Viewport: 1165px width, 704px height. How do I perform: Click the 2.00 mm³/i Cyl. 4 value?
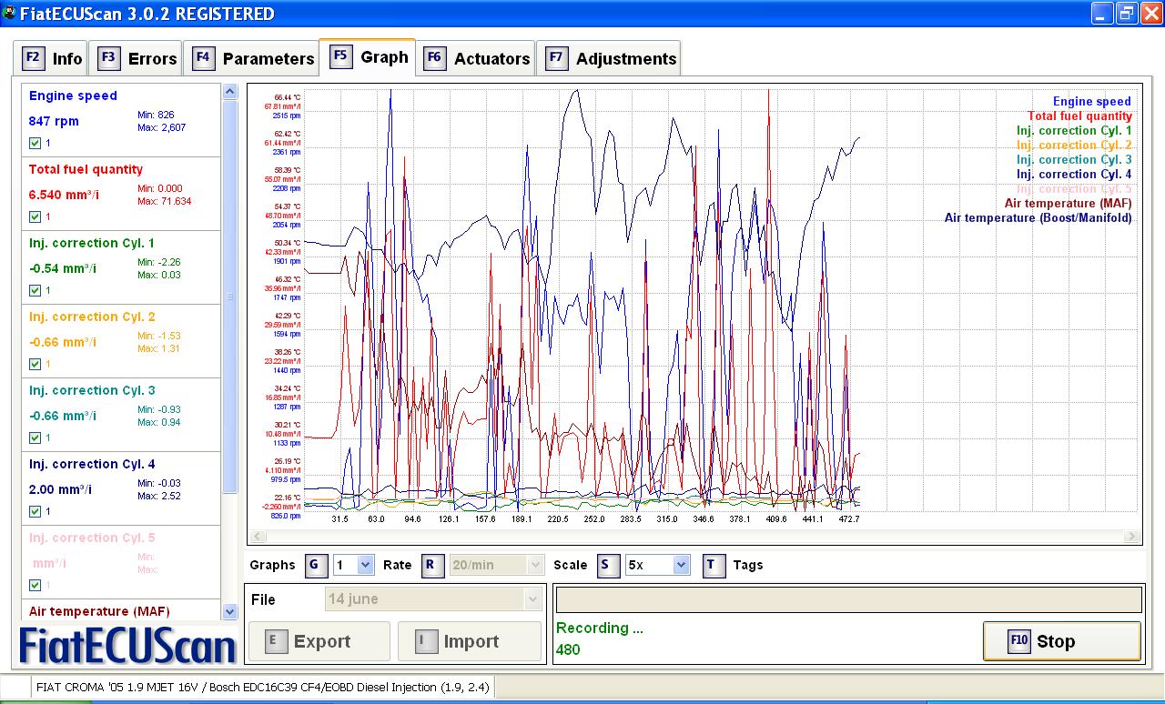point(60,489)
